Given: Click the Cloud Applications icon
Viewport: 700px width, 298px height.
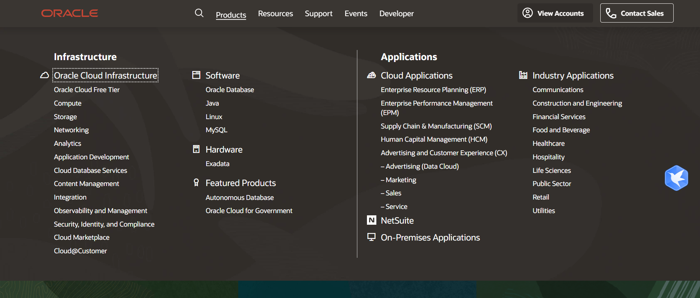Looking at the screenshot, I should pyautogui.click(x=371, y=75).
